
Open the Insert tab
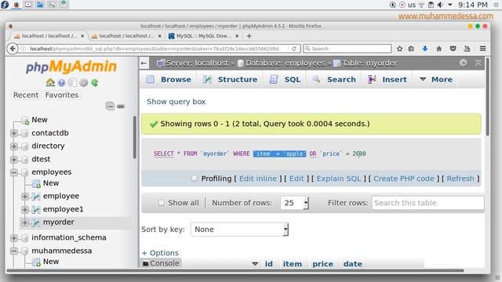pos(387,79)
